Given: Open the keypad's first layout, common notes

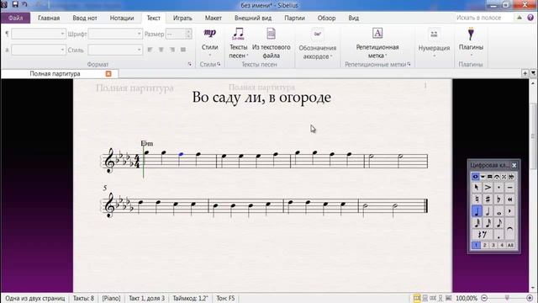Looking at the screenshot, I should point(475,177).
